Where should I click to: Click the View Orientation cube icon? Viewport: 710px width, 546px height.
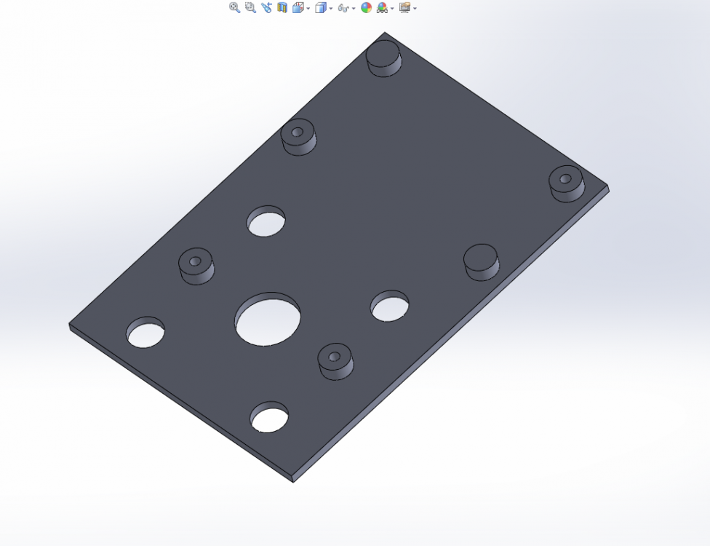point(299,7)
